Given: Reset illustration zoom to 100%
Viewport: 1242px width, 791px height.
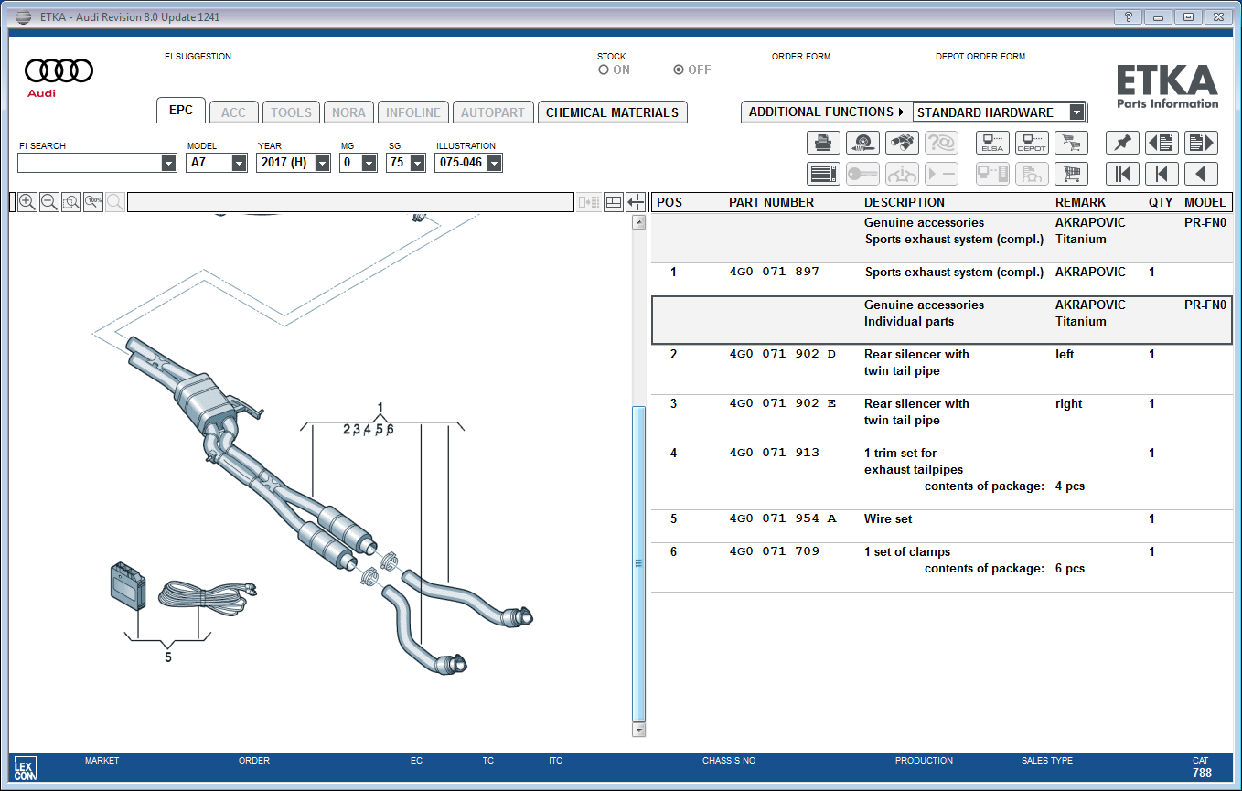Looking at the screenshot, I should point(93,202).
